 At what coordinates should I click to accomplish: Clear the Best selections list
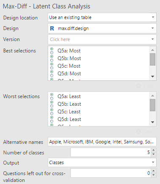[145, 86]
